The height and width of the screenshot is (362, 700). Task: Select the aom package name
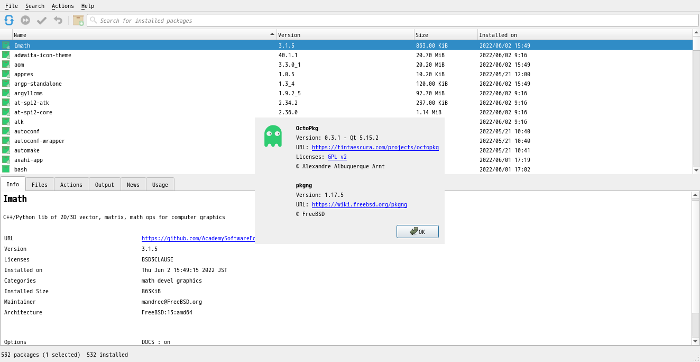pos(19,65)
